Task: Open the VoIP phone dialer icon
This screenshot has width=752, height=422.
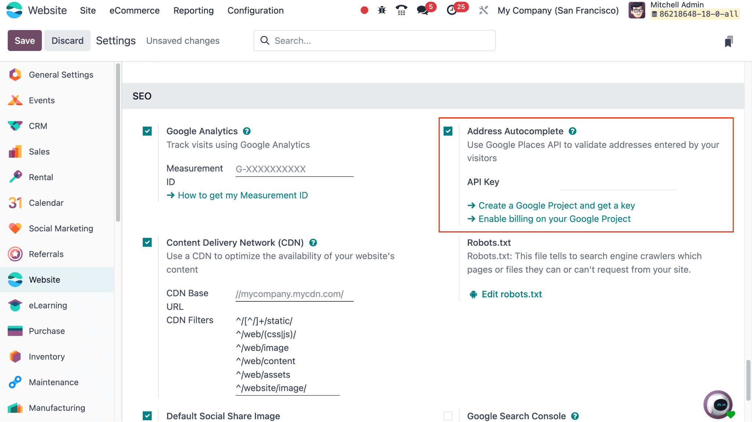Action: 402,10
